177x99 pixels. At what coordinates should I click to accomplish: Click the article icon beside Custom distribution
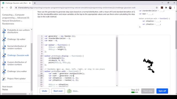(x=4, y=64)
